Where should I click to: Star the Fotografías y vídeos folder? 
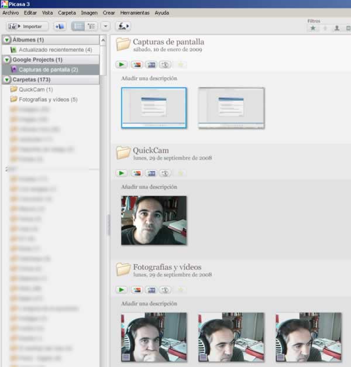pyautogui.click(x=180, y=290)
